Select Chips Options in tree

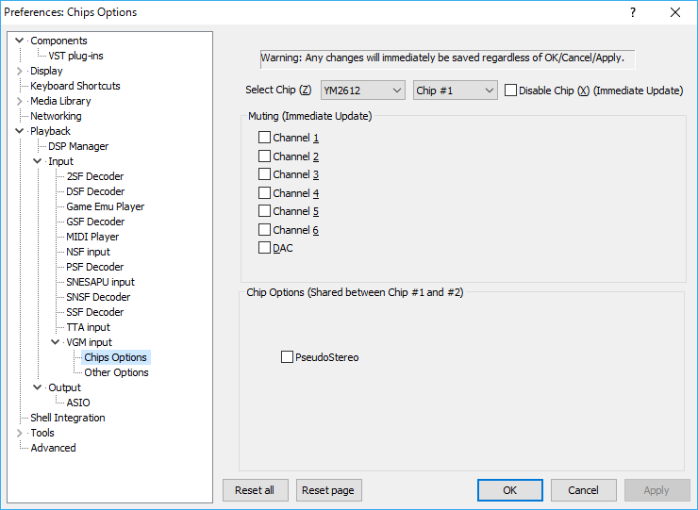point(115,357)
